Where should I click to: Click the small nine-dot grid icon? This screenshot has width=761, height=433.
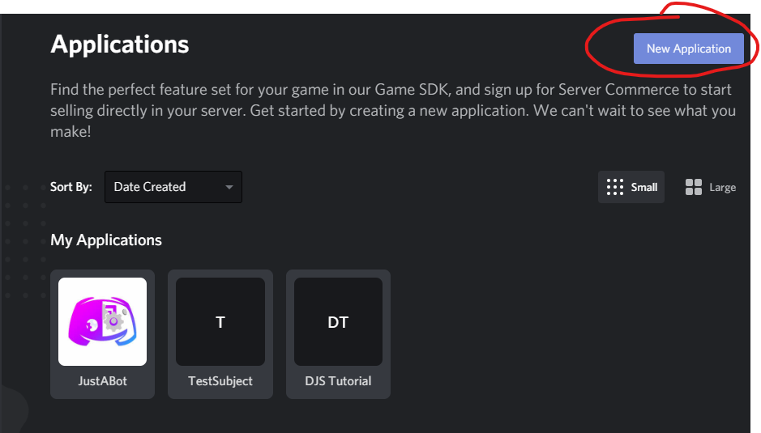tap(615, 187)
